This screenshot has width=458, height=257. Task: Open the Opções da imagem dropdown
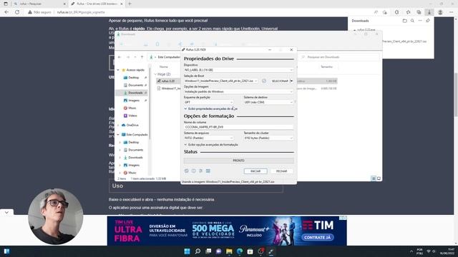[238, 92]
